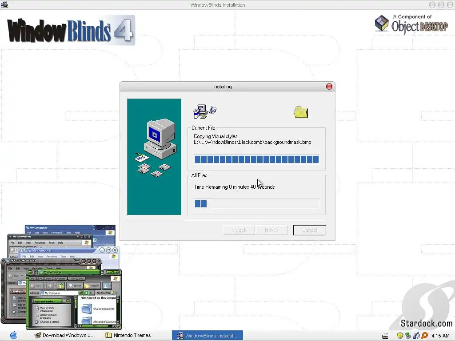Click the Cancel button
The width and height of the screenshot is (455, 341).
[x=310, y=230]
